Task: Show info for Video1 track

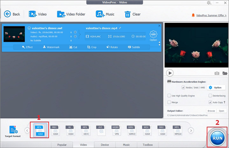Action: click(75, 32)
